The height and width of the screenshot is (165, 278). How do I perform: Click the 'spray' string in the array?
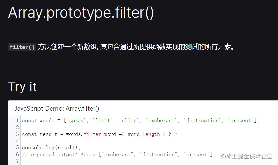(77, 121)
